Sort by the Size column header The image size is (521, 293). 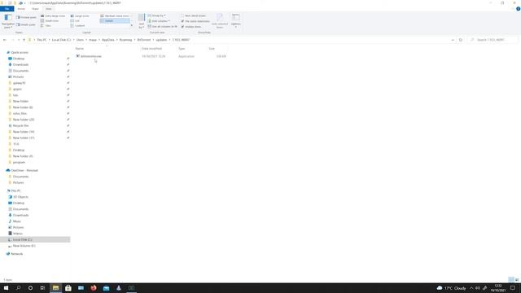pyautogui.click(x=212, y=49)
